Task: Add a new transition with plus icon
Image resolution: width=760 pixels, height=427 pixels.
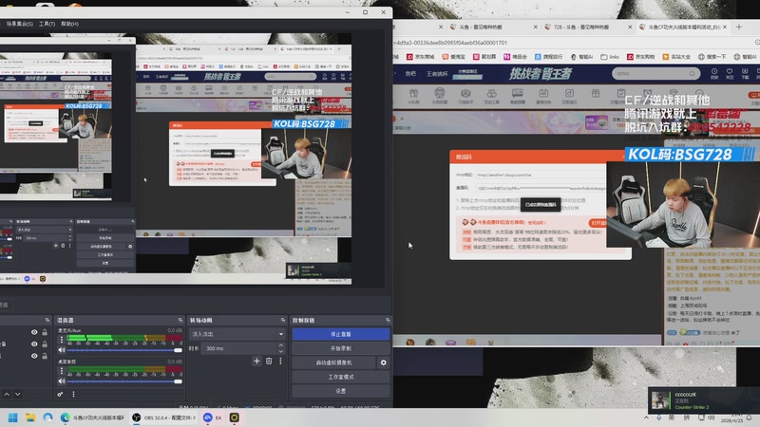Action: pos(256,362)
